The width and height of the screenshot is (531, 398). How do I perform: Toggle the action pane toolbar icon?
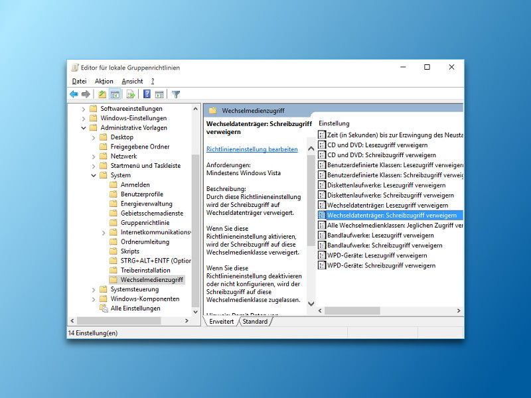click(159, 94)
